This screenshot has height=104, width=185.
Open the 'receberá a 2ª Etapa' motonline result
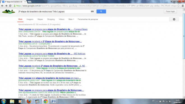pos(50,41)
